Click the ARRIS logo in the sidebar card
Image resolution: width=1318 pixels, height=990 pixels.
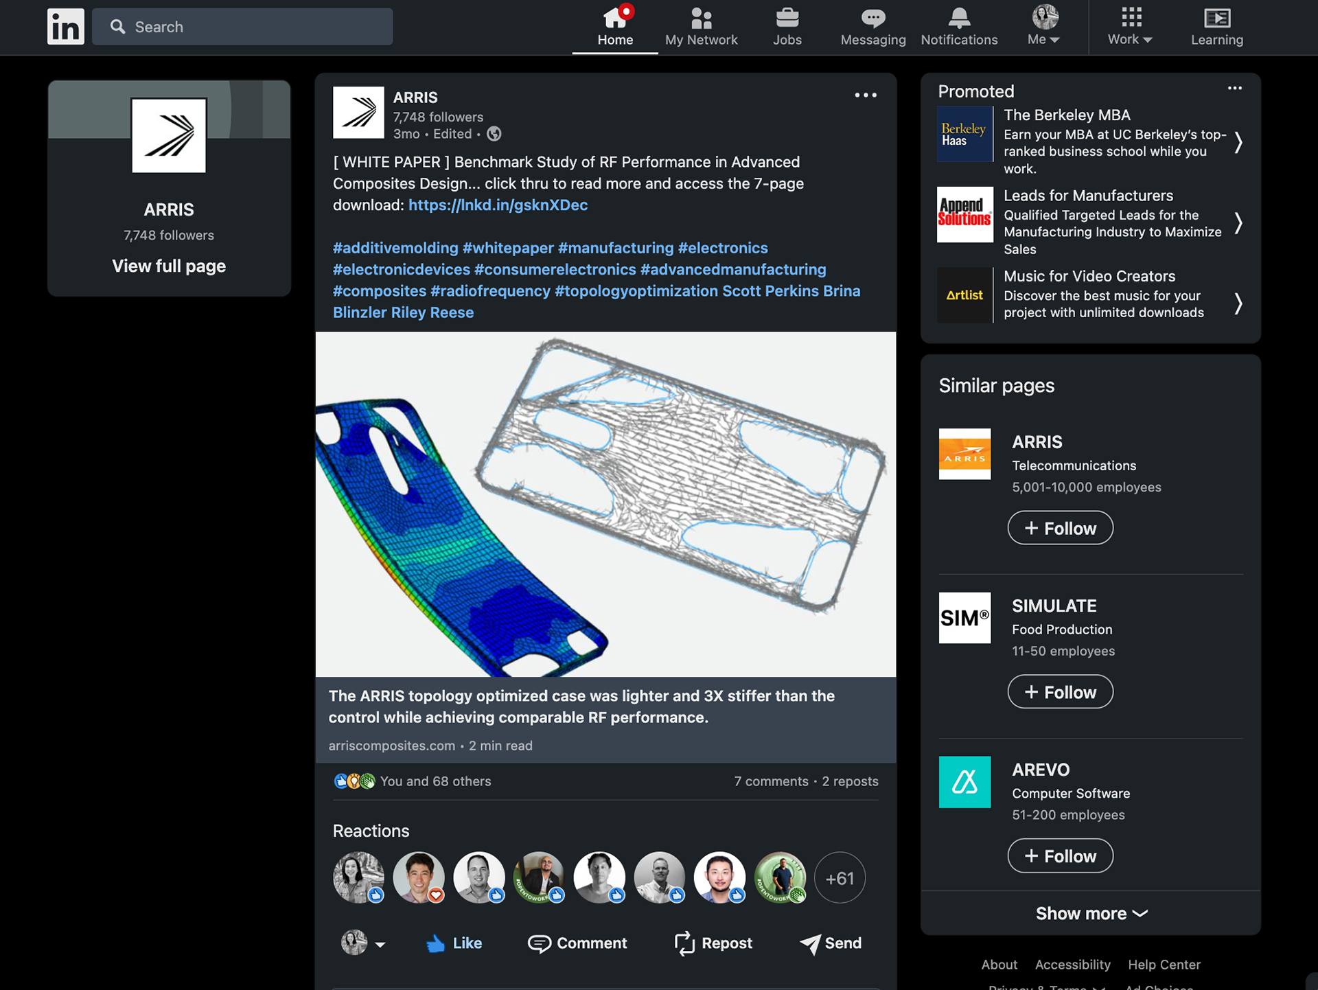(169, 135)
